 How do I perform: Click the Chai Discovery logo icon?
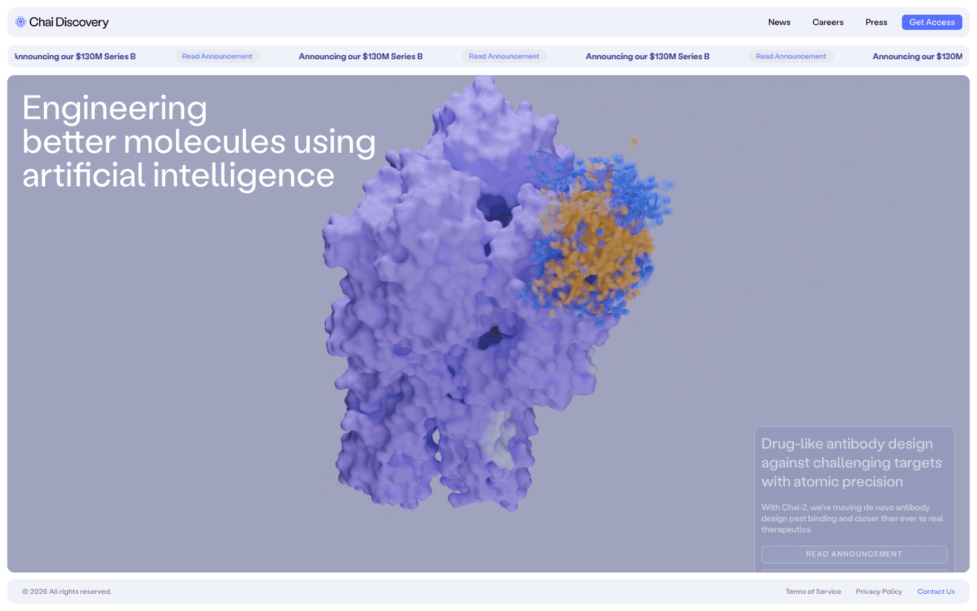tap(20, 22)
